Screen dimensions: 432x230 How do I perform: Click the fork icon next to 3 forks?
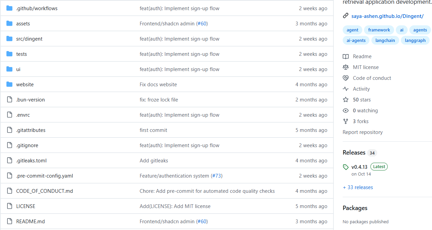tap(345, 121)
